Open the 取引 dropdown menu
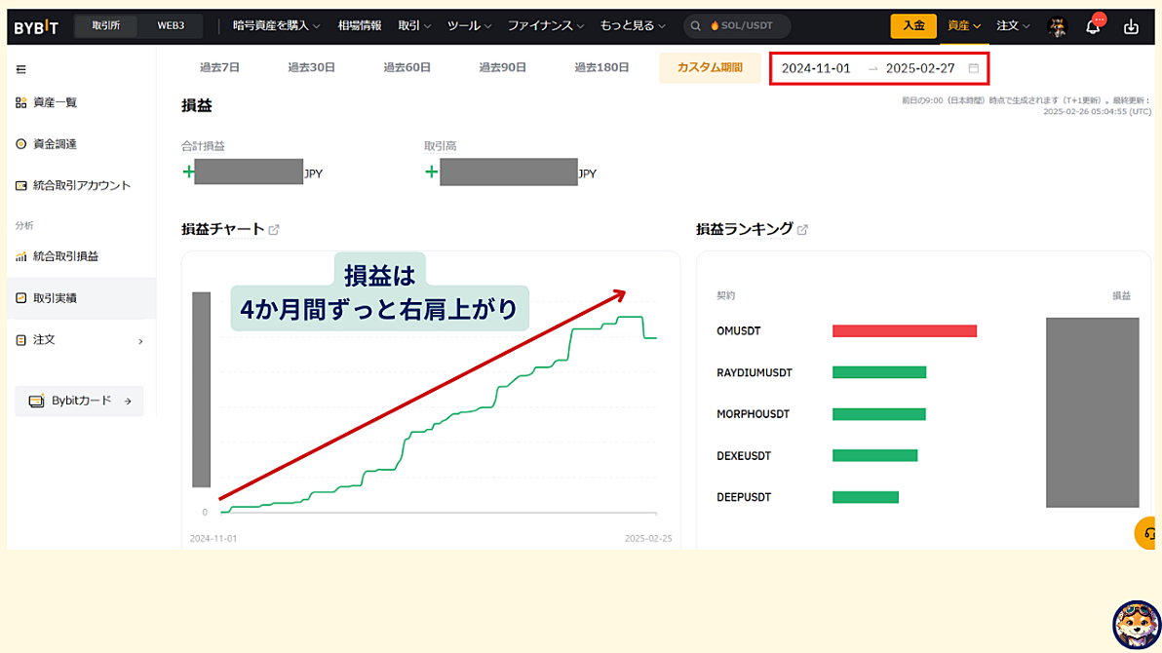The image size is (1162, 653). point(414,26)
